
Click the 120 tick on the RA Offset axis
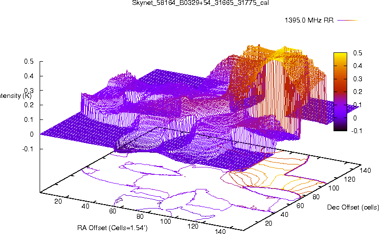tap(193, 226)
